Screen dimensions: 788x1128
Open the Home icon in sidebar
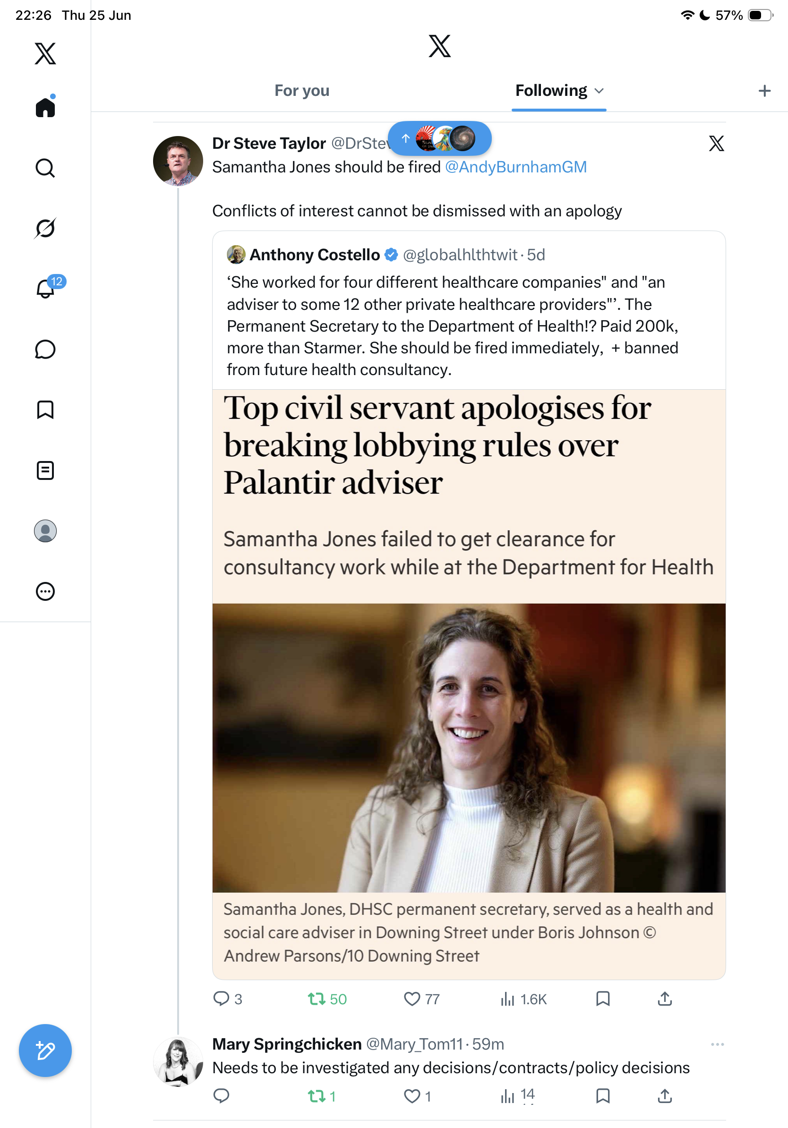tap(45, 107)
